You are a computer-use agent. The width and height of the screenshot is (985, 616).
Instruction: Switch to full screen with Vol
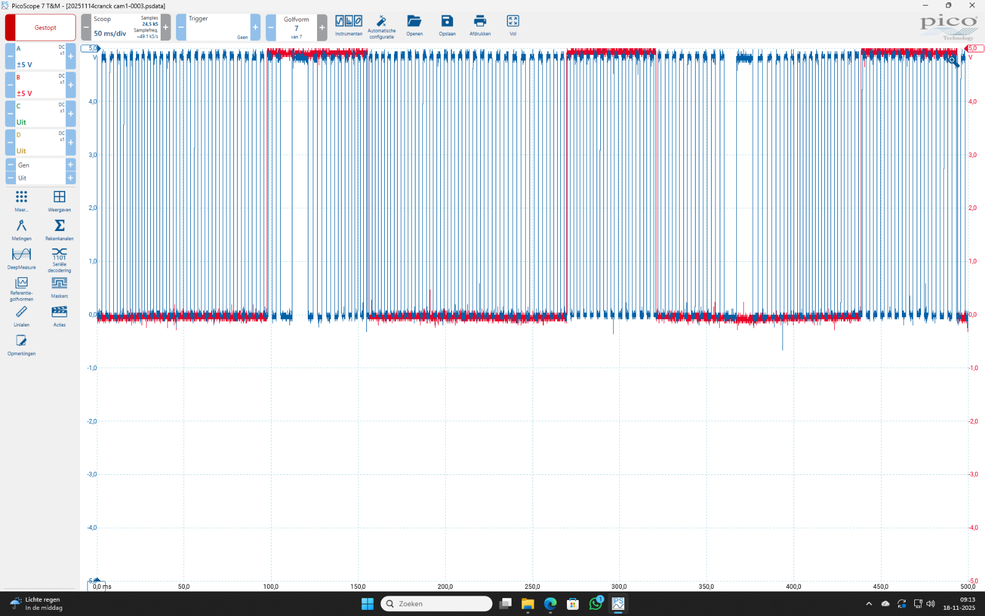pos(513,26)
